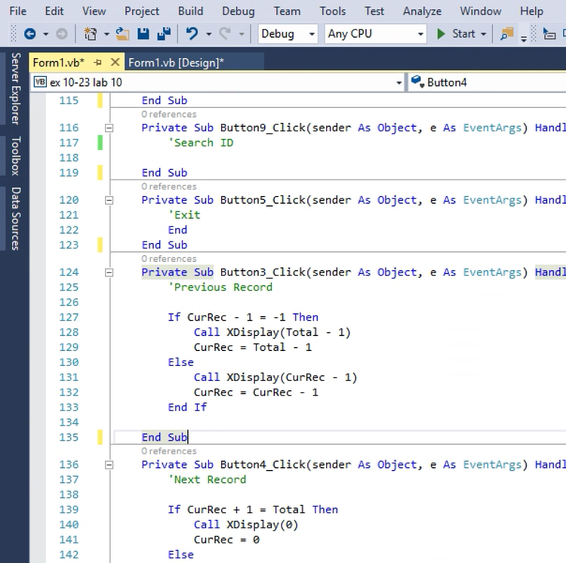Switch to the Form1.vb [Design] tab

point(176,63)
